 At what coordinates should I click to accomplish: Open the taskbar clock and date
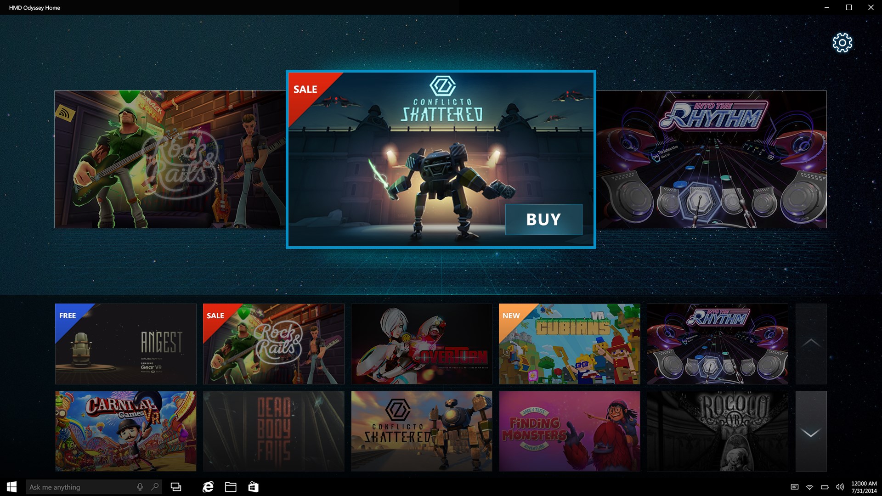click(864, 487)
